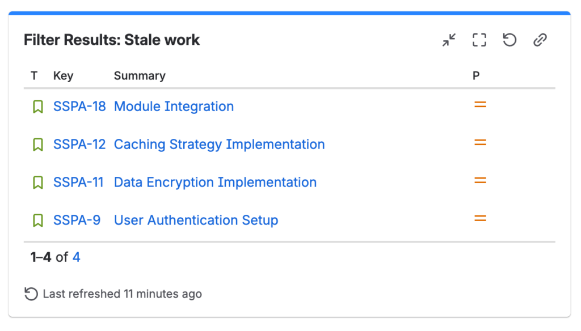Screen dimensions: 581x331
Task: Refresh the Filter Results gadget
Action: point(510,40)
